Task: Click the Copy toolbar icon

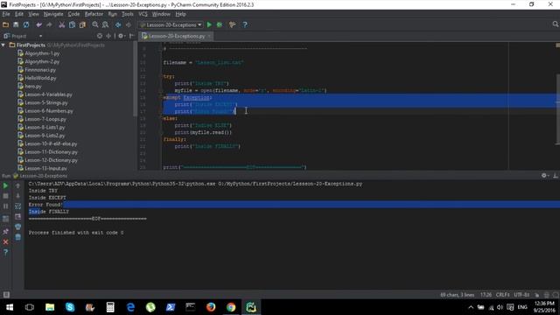Action: (x=72, y=24)
